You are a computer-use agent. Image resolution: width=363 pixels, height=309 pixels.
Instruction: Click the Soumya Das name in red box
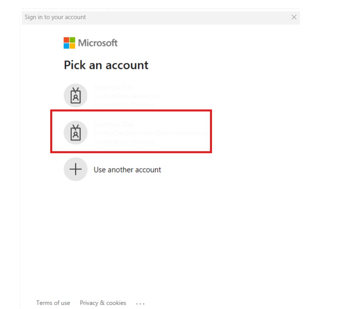[x=113, y=124]
